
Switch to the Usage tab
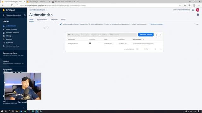tap(63, 20)
